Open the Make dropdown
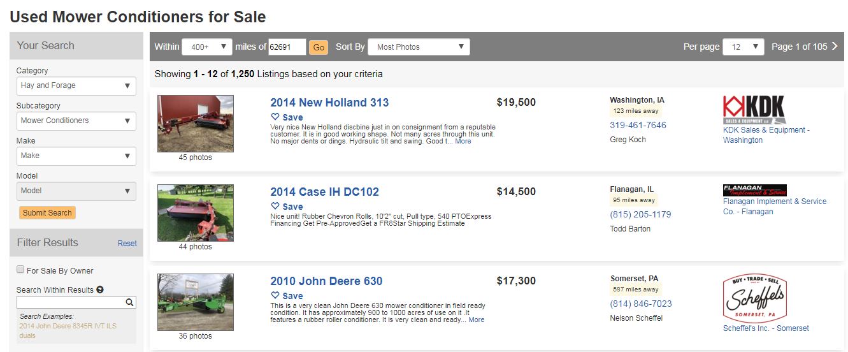Image resolution: width=848 pixels, height=352 pixels. (76, 156)
